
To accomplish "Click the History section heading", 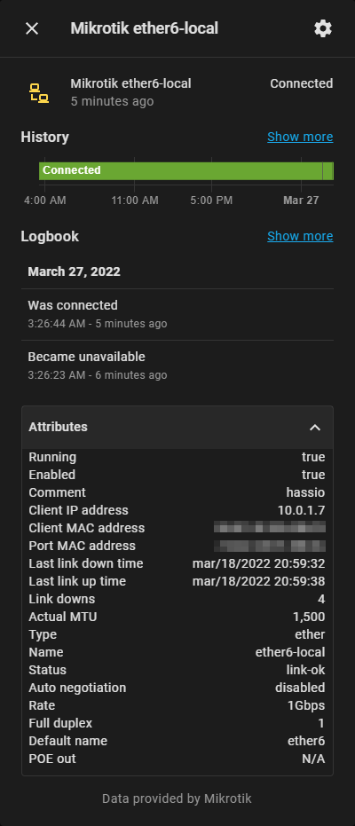I will point(44,137).
